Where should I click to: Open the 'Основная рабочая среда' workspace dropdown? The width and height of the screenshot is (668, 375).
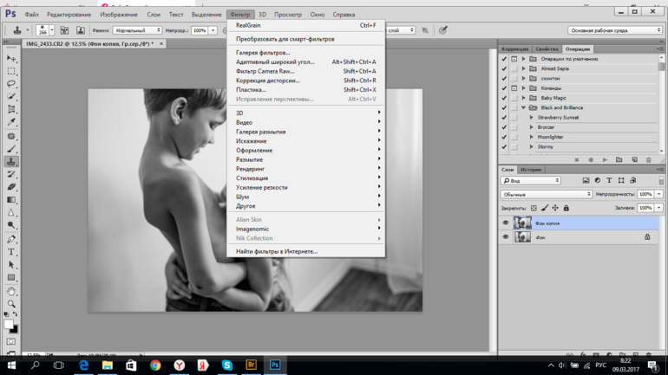pos(614,30)
